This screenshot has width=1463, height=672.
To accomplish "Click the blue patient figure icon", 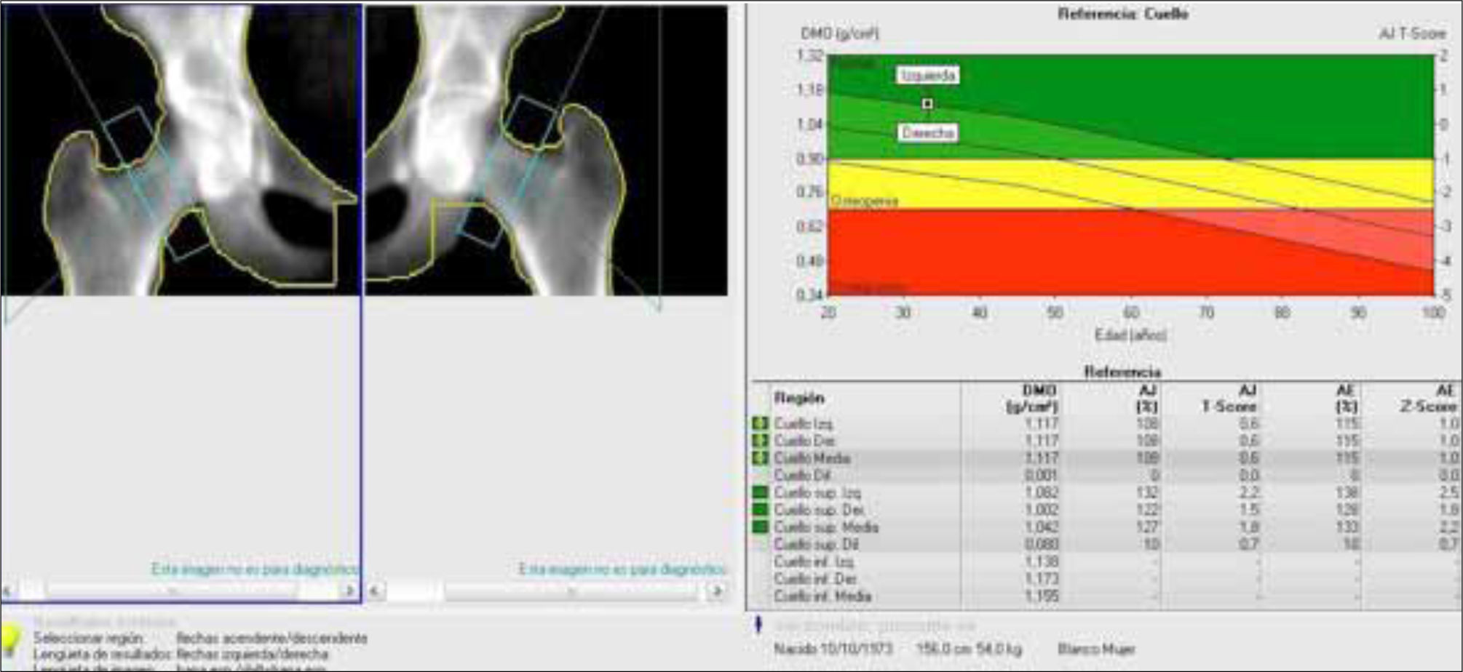I will [x=759, y=625].
